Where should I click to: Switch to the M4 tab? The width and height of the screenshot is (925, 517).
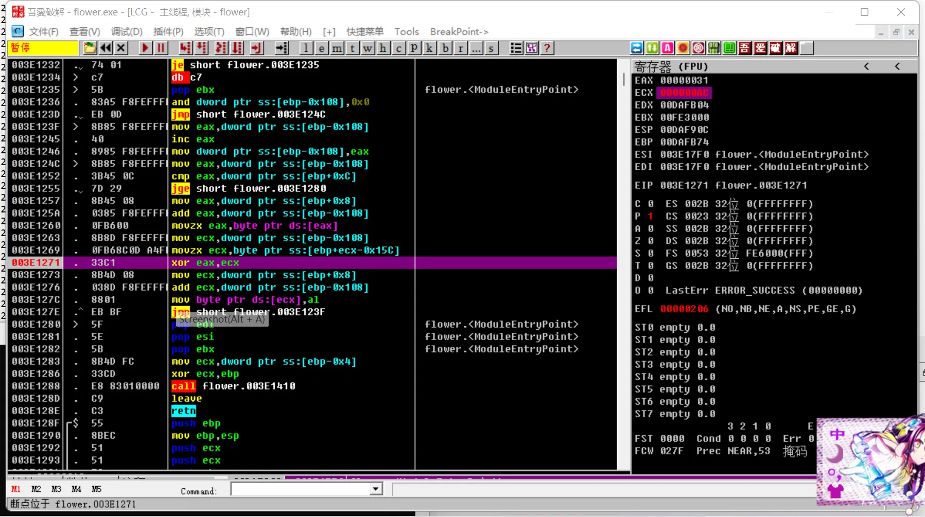click(x=76, y=489)
